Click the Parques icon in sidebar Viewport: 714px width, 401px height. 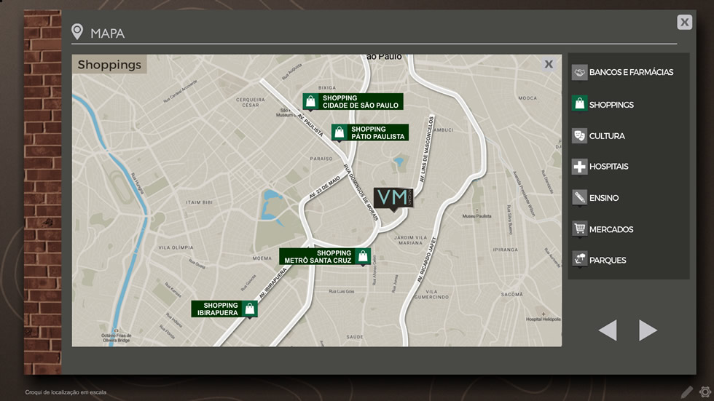point(579,260)
